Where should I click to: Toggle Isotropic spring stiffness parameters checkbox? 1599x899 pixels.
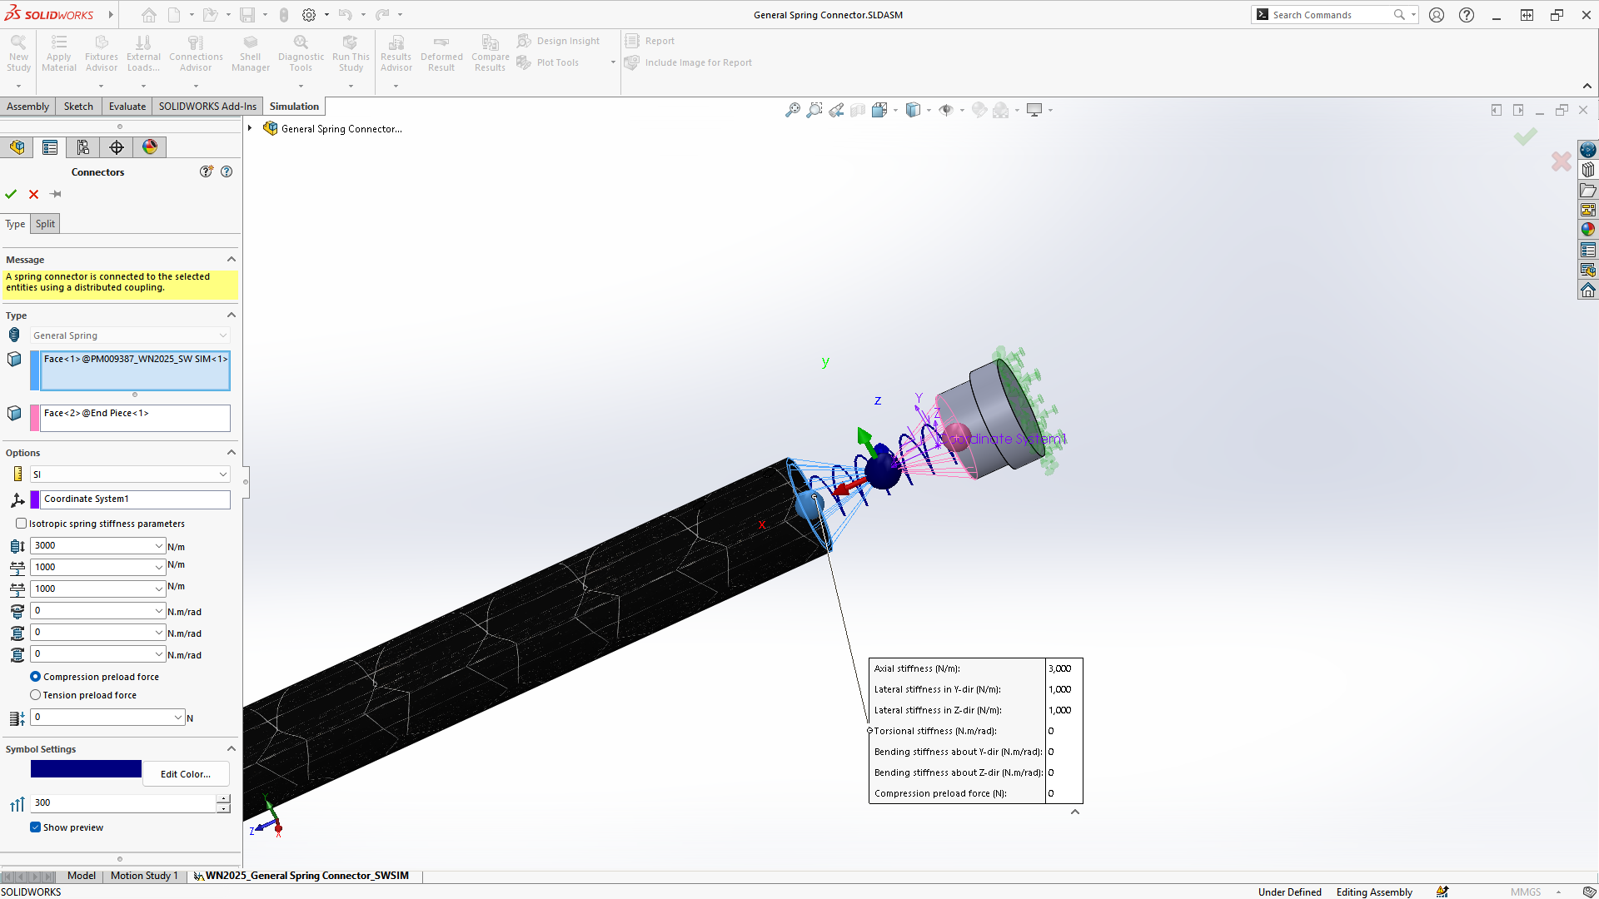tap(22, 524)
